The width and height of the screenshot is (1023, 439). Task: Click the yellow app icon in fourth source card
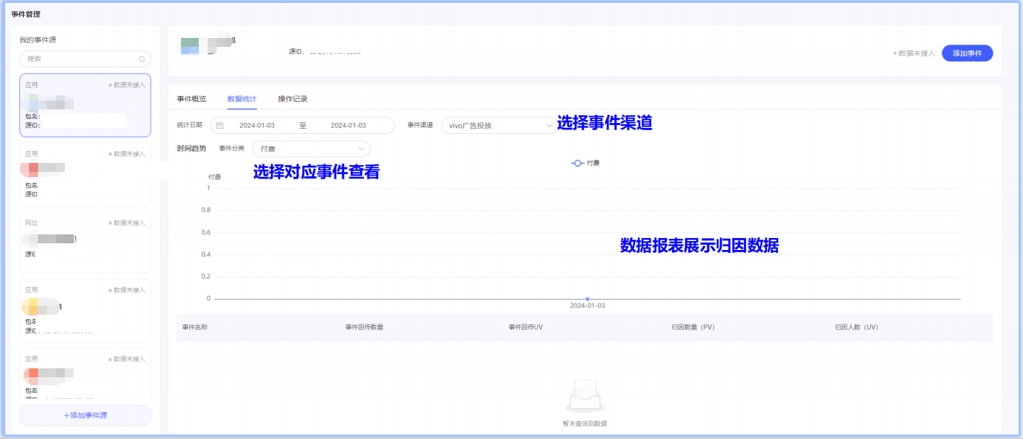[31, 307]
